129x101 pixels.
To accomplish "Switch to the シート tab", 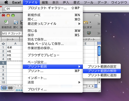I will [x=10, y=39].
